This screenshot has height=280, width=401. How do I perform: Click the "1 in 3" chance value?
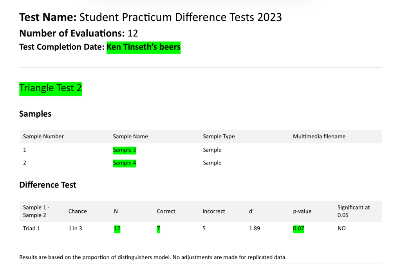click(75, 228)
